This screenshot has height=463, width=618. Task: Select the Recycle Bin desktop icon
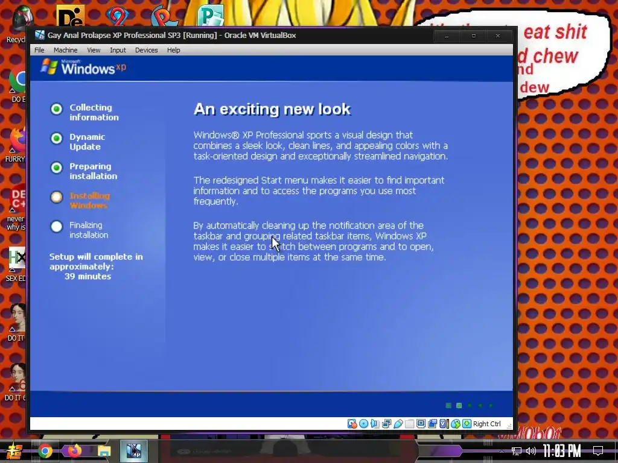(18, 24)
